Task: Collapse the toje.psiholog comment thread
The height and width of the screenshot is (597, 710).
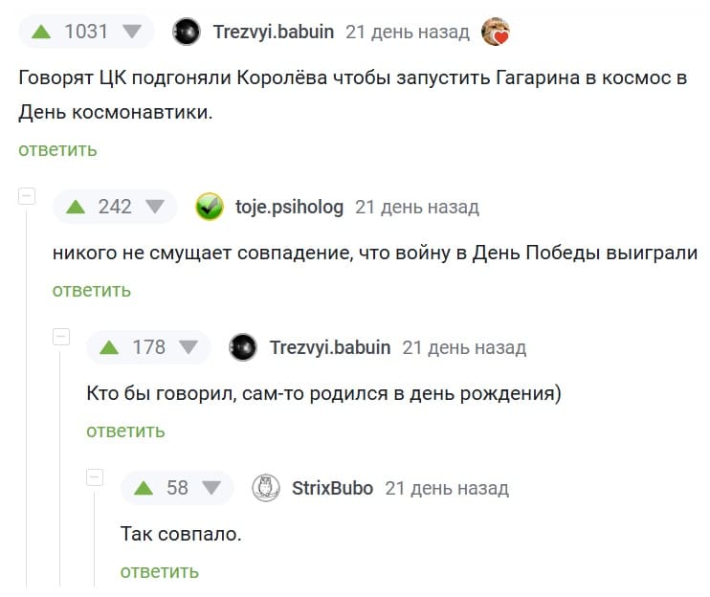Action: pos(27,196)
